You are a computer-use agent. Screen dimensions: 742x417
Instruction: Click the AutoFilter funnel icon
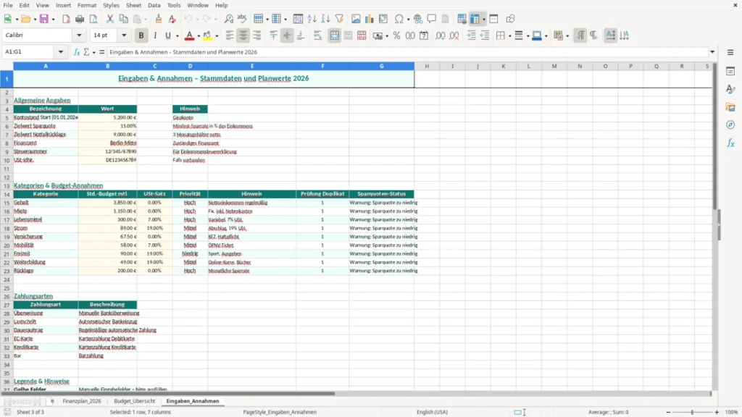(x=339, y=19)
